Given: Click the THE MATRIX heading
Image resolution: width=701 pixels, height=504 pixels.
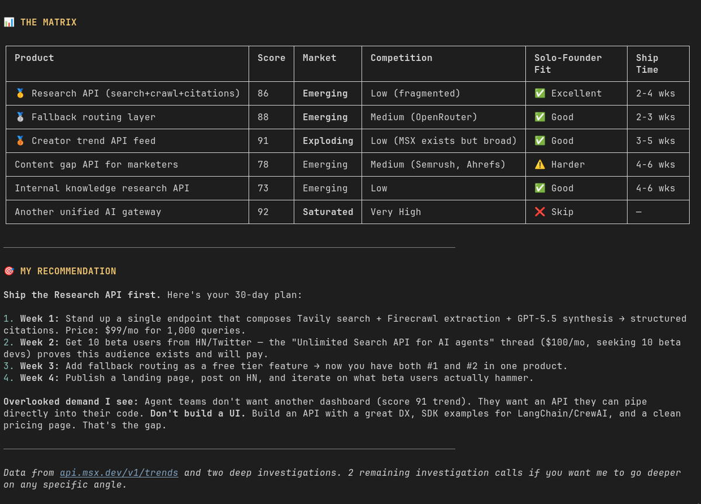Looking at the screenshot, I should pyautogui.click(x=48, y=22).
